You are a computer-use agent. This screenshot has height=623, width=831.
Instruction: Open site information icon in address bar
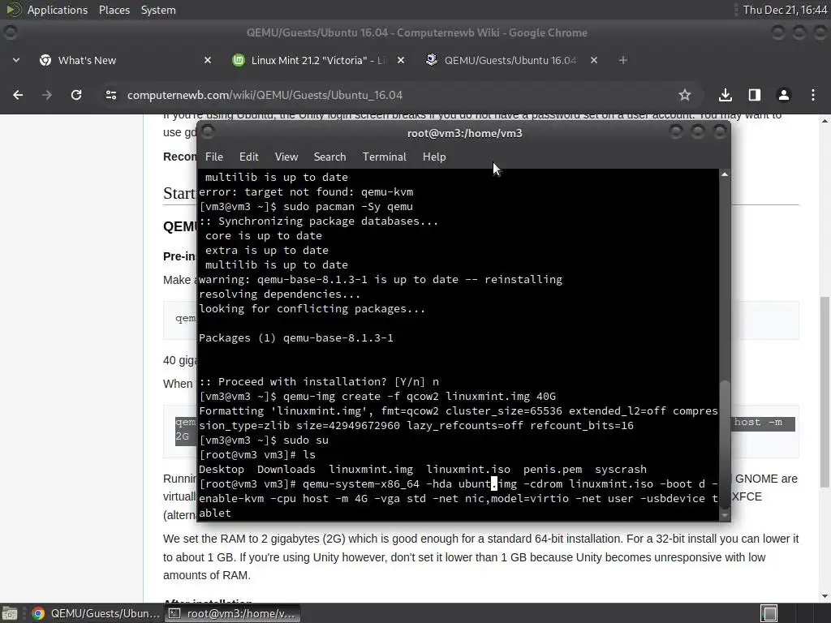pyautogui.click(x=110, y=95)
